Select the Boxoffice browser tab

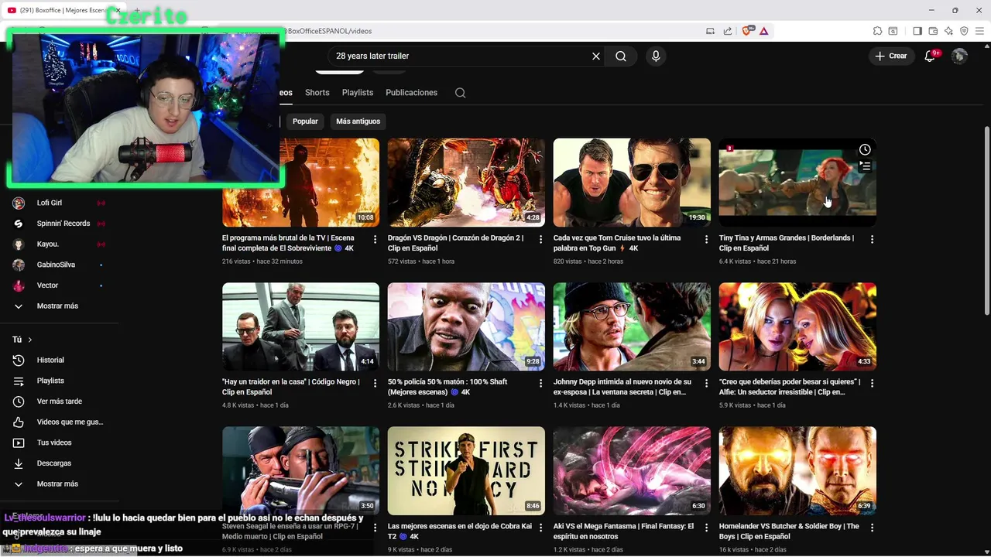point(62,10)
